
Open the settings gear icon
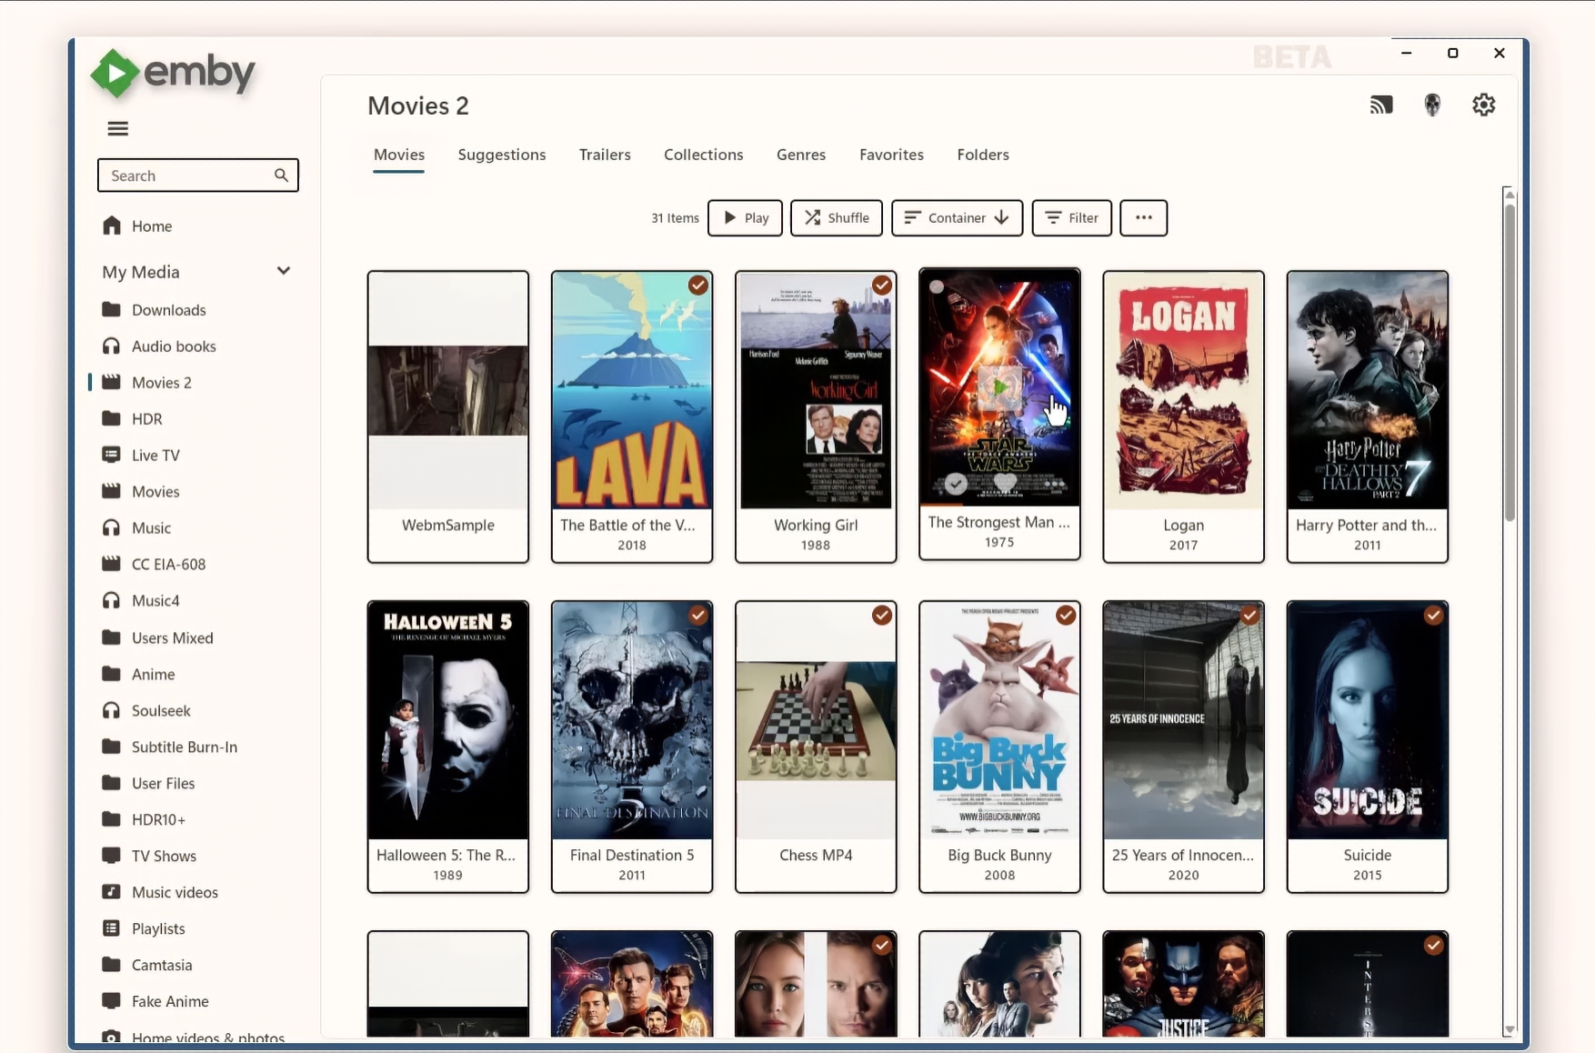[x=1483, y=105]
